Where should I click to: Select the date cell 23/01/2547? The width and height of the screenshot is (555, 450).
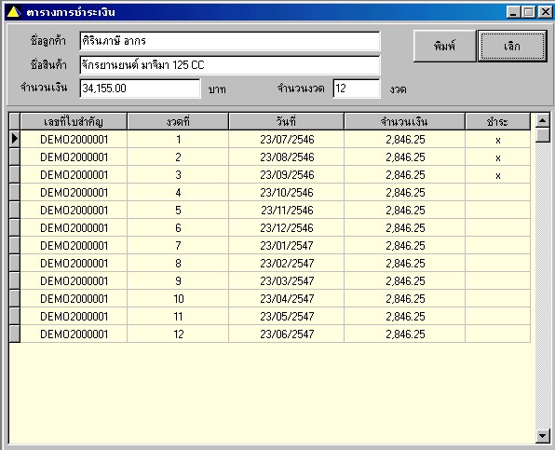pos(287,245)
